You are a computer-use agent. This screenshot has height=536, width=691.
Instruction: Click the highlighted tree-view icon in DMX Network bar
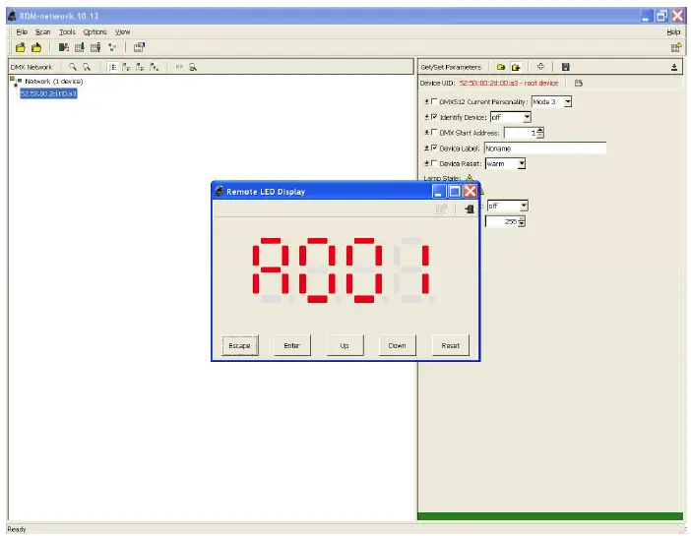[x=113, y=67]
